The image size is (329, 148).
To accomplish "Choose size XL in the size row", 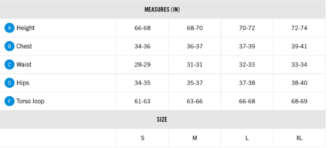I will point(299,138).
